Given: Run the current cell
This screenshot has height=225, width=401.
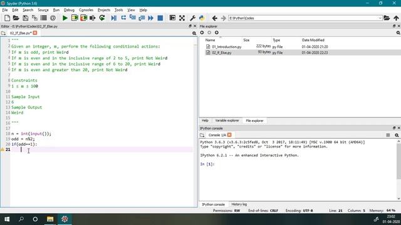Looking at the screenshot, I should click(75, 18).
